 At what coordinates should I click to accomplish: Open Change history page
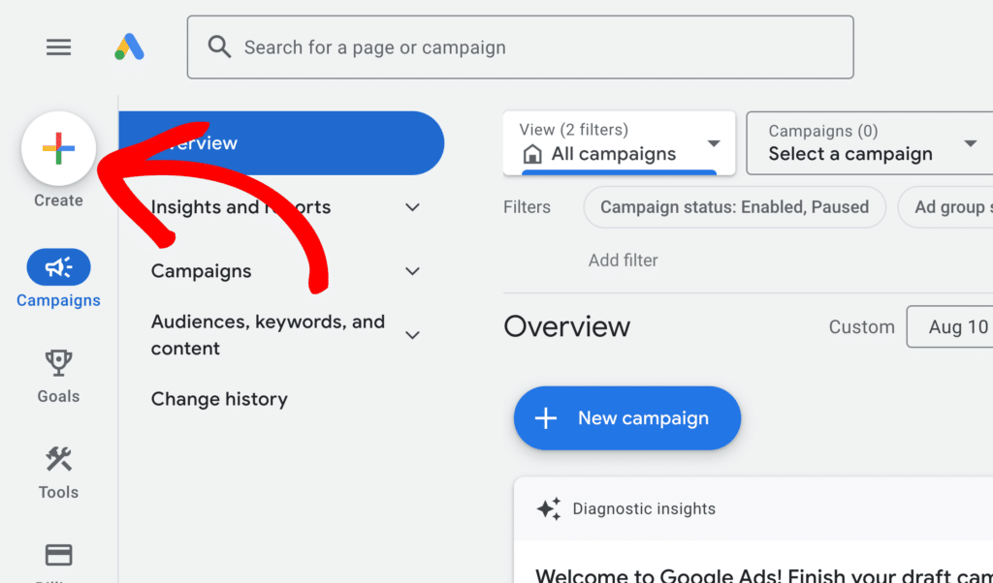click(219, 399)
